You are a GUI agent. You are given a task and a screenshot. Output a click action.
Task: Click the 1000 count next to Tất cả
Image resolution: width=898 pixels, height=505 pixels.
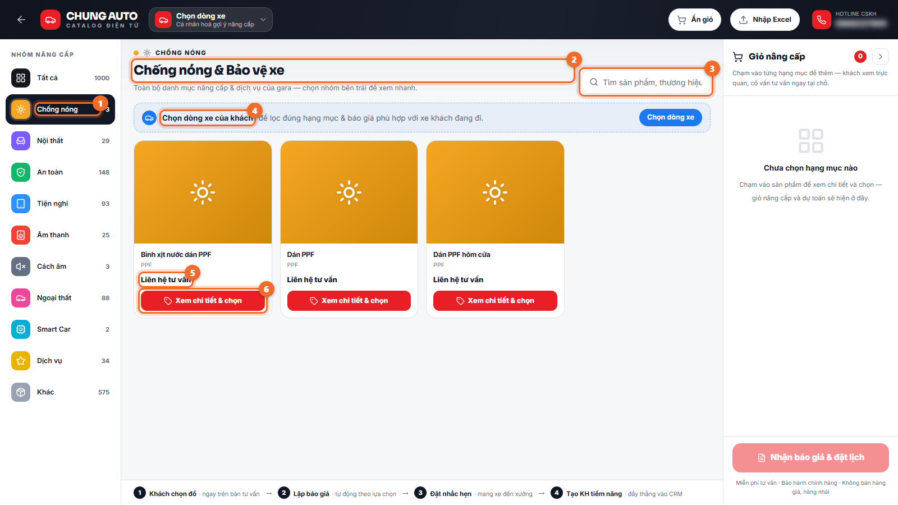click(102, 78)
